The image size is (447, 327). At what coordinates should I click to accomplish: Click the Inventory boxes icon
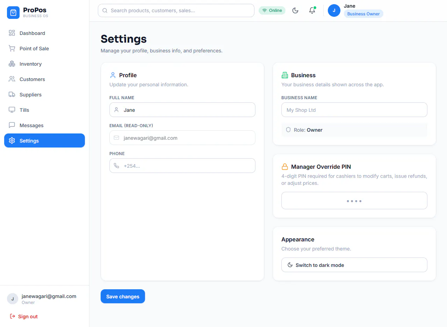coord(12,64)
